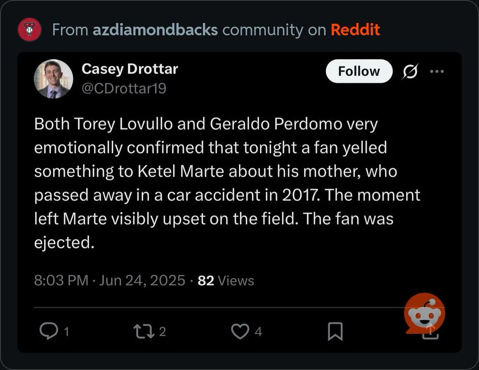Image resolution: width=479 pixels, height=370 pixels.
Task: Click the Reddit Snoo mascot icon
Action: click(x=424, y=314)
